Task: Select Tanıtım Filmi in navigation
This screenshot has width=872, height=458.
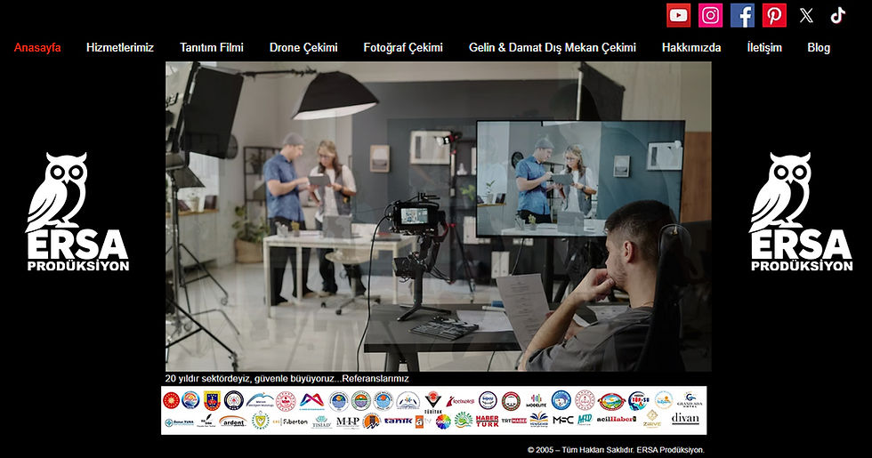Action: [x=212, y=48]
